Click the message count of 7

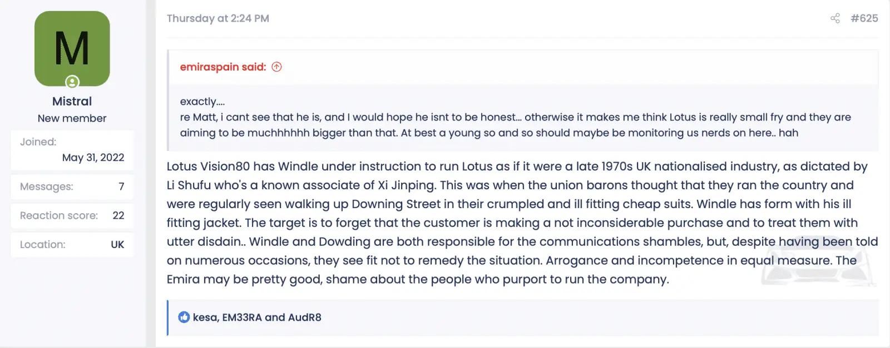[121, 187]
